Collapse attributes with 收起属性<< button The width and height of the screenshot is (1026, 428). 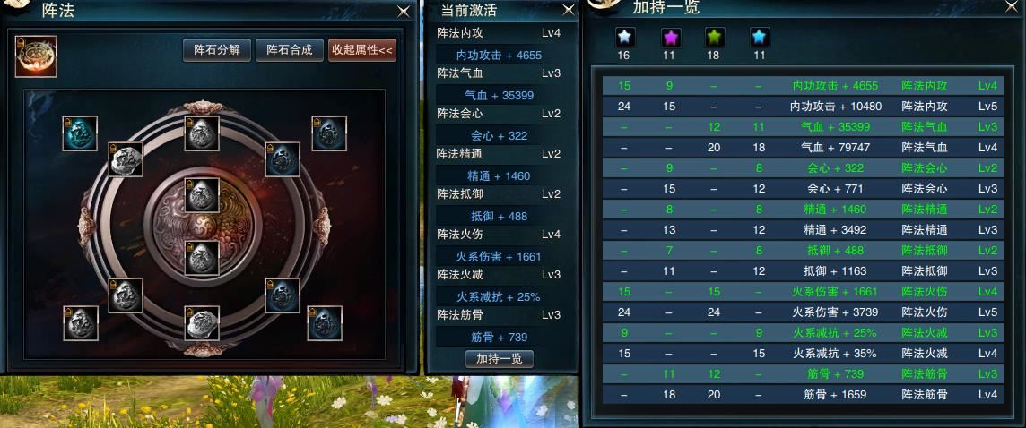point(362,49)
